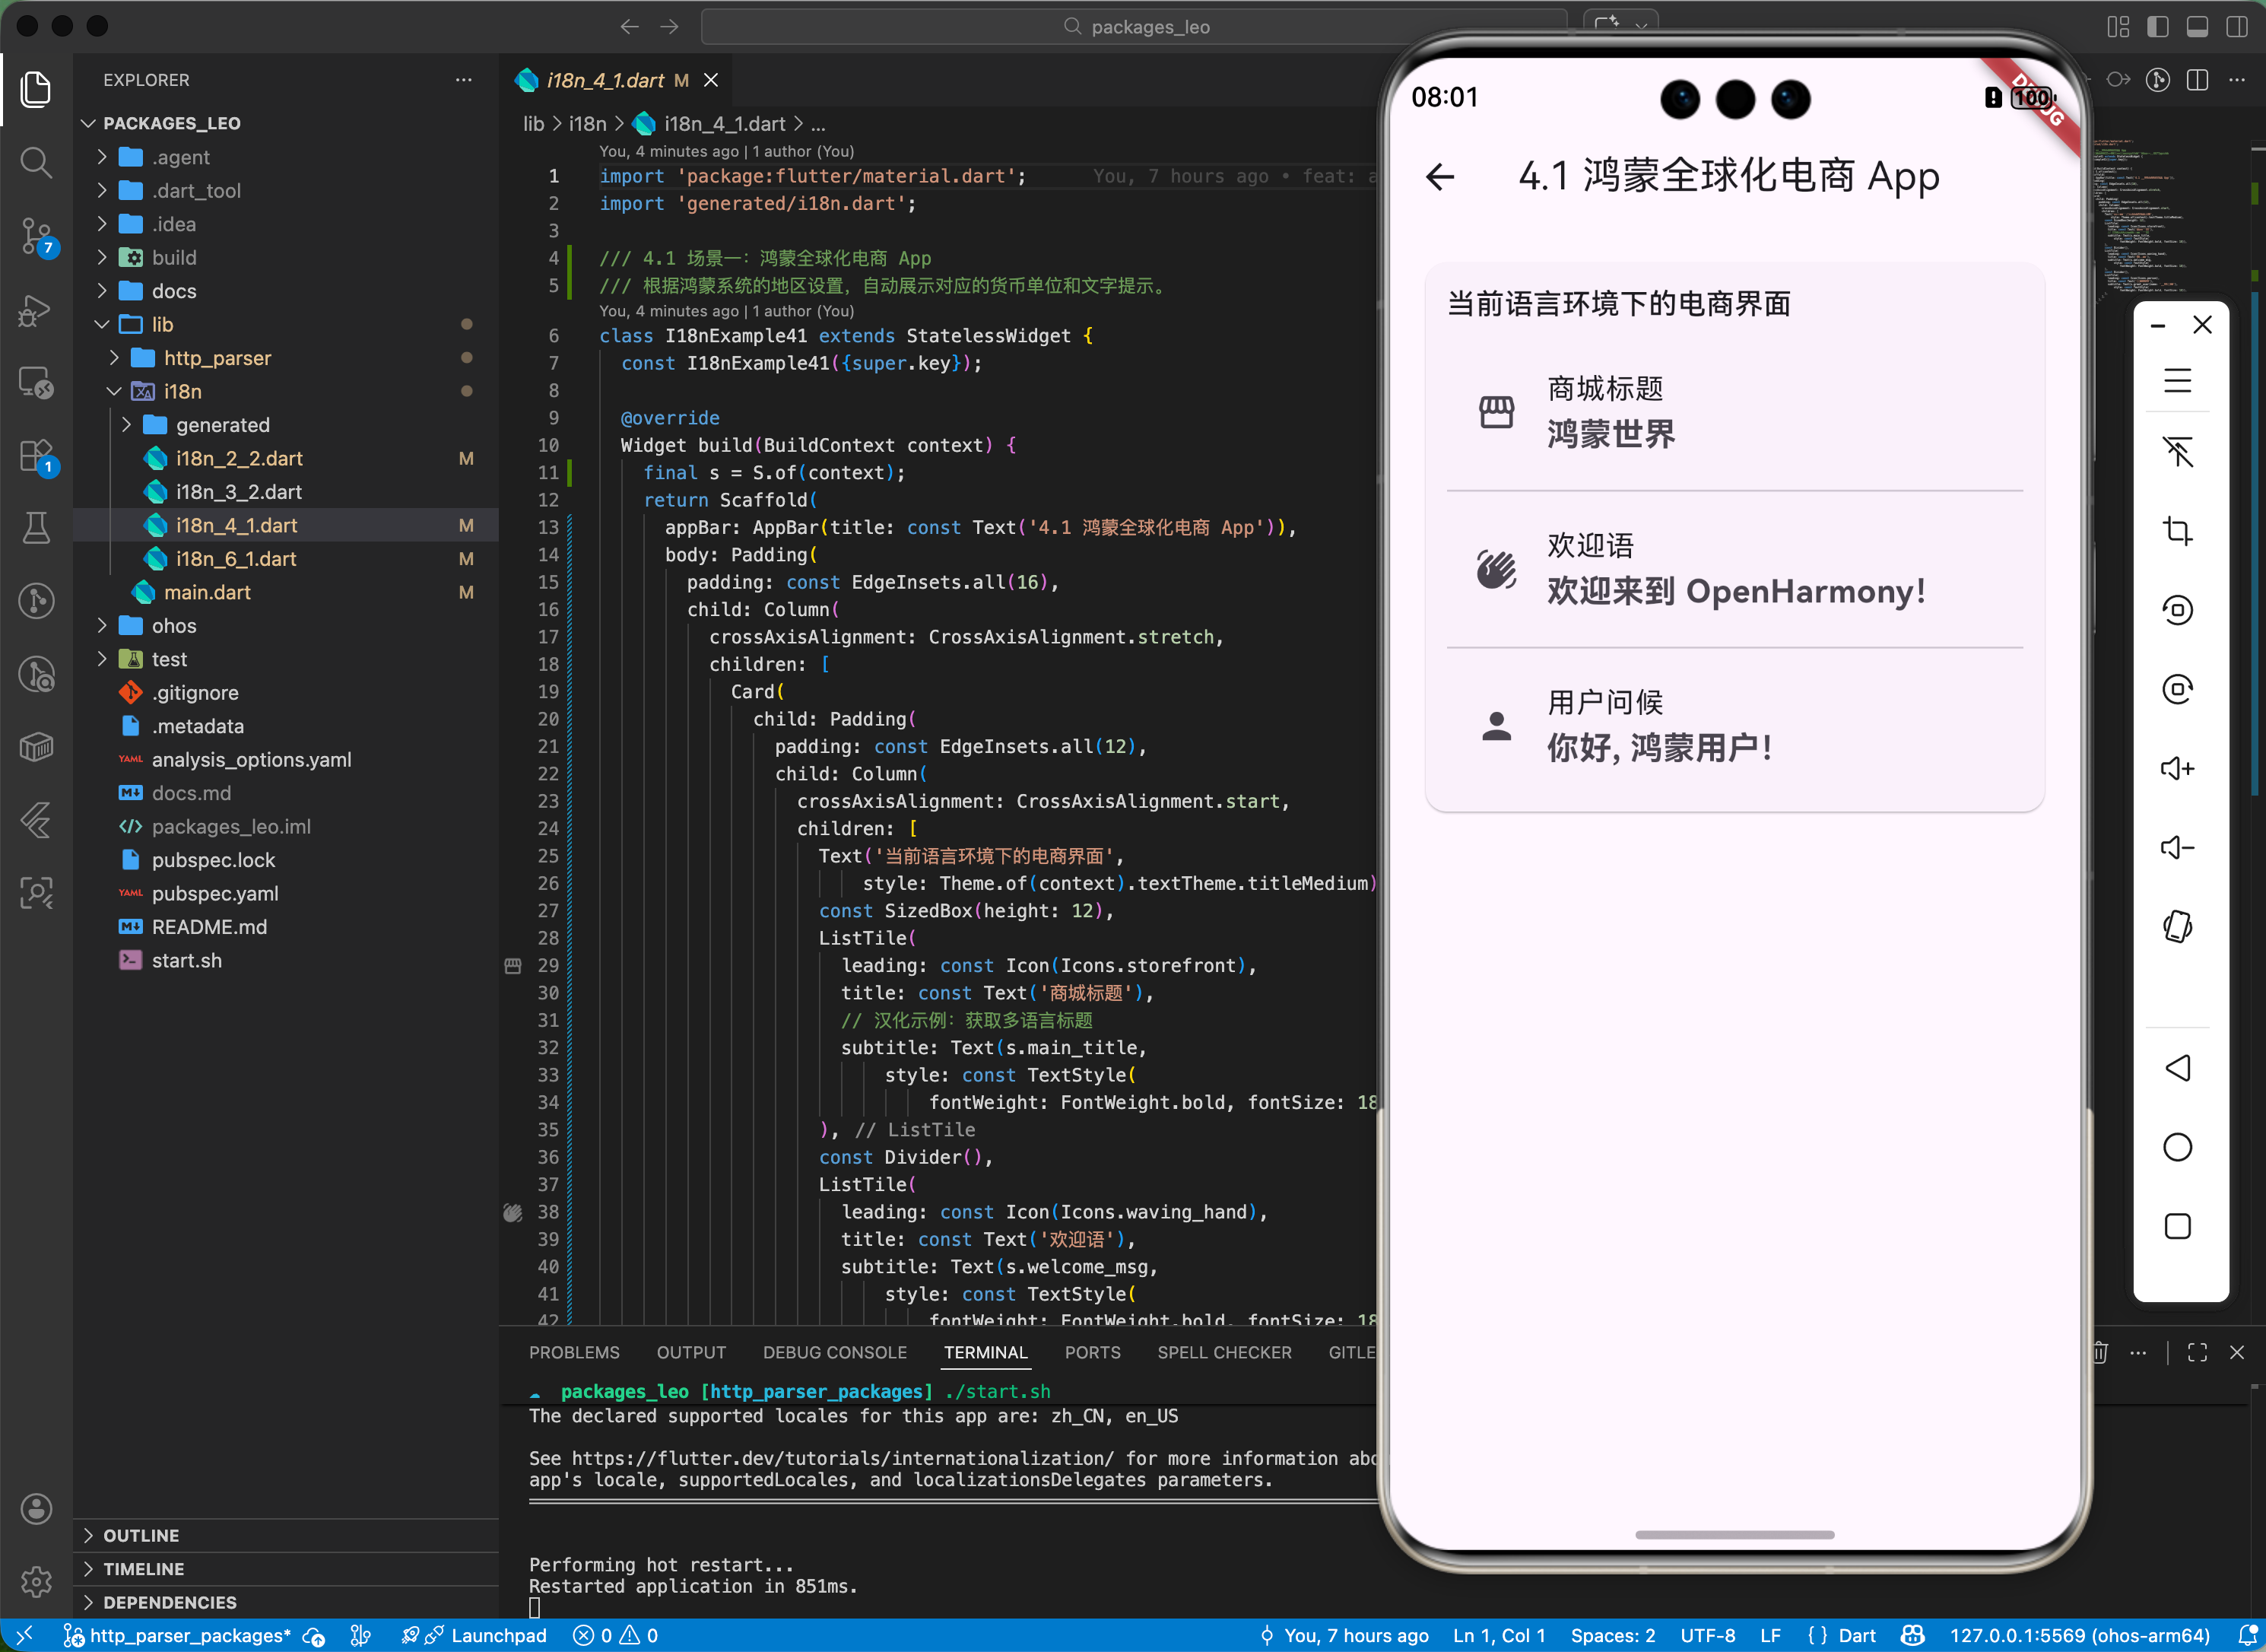Toggle the primary sidebar layout button
The image size is (2266, 1652).
(x=2157, y=27)
